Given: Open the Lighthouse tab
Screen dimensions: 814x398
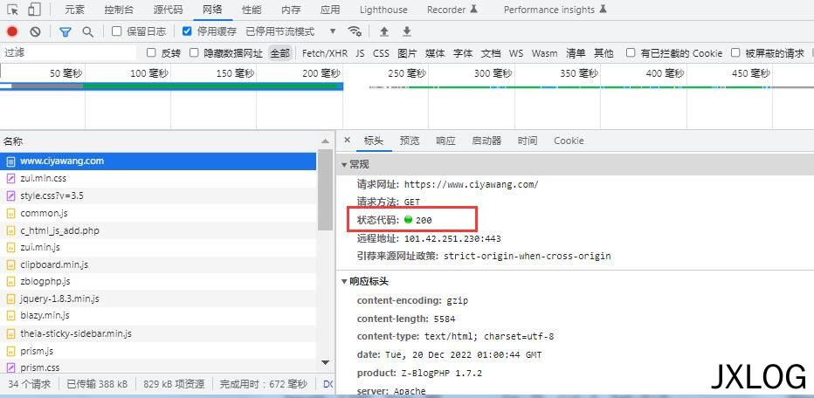Looking at the screenshot, I should [x=383, y=10].
